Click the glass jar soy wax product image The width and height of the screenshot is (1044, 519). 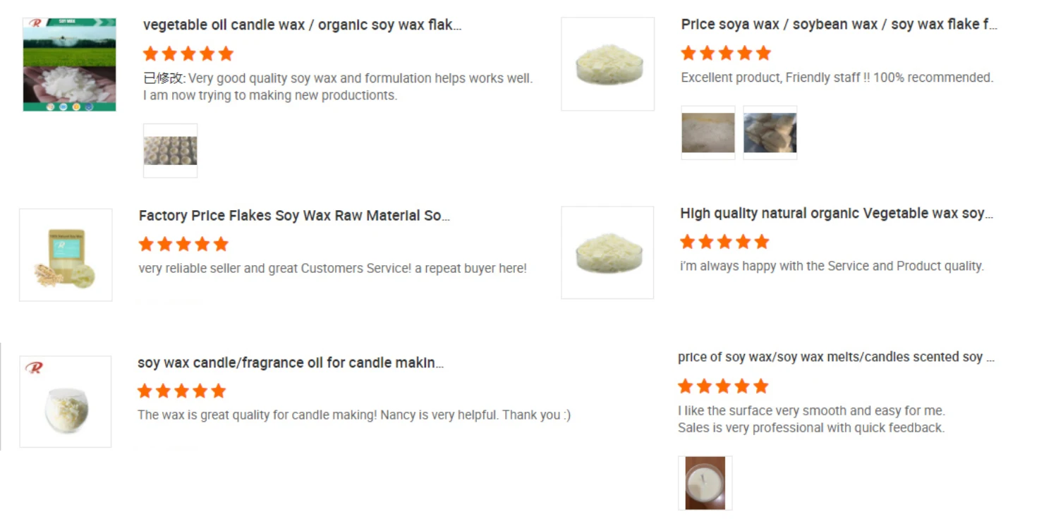(66, 401)
